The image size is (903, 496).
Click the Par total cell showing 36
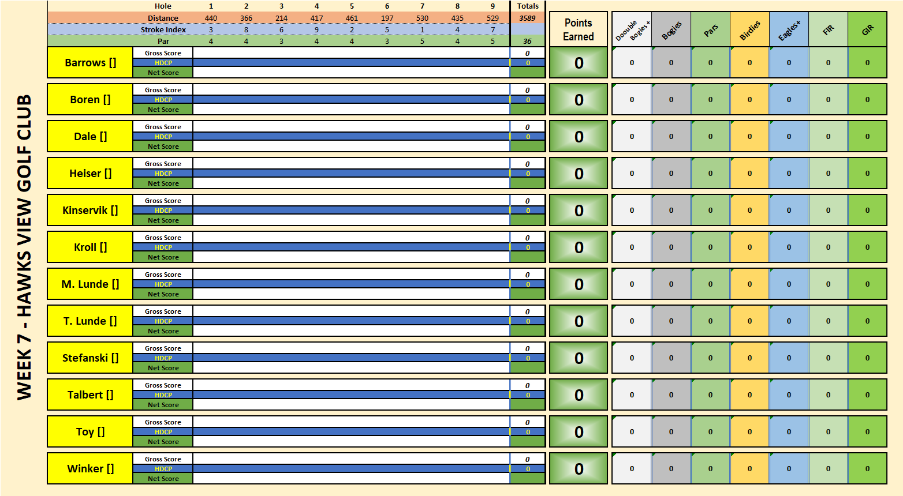(527, 41)
